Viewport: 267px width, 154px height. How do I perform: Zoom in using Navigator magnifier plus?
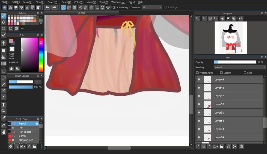tap(204, 18)
